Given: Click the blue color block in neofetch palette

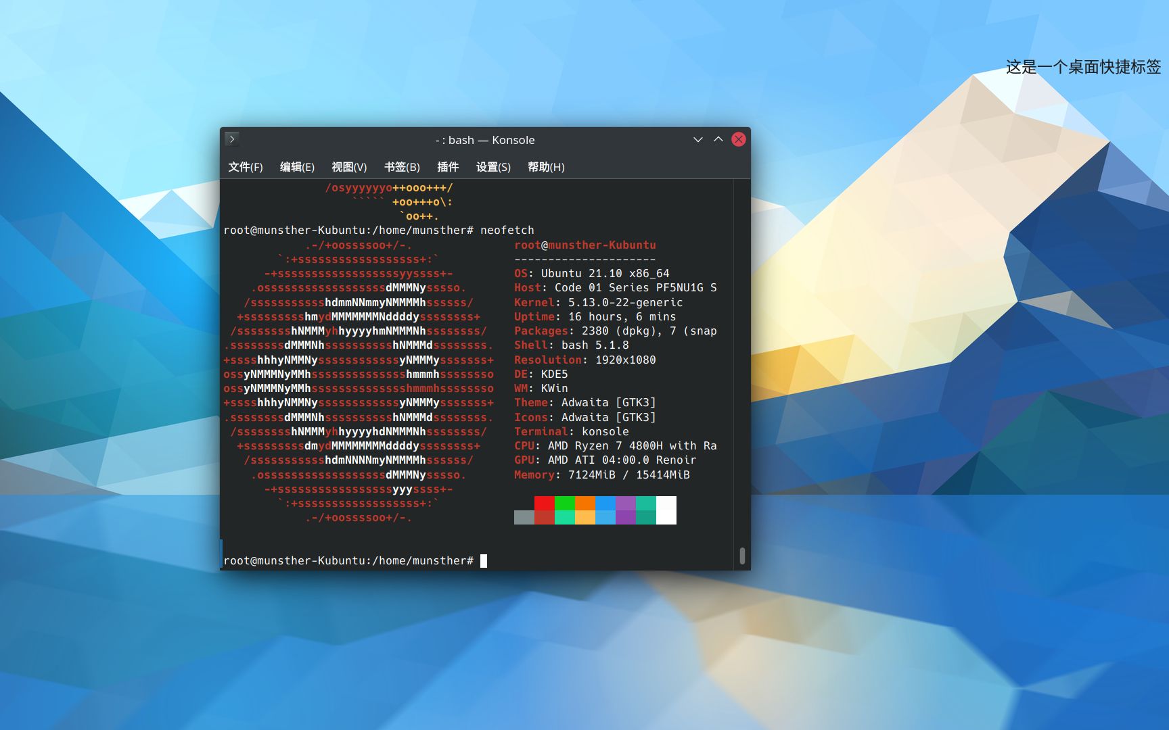Looking at the screenshot, I should point(605,504).
